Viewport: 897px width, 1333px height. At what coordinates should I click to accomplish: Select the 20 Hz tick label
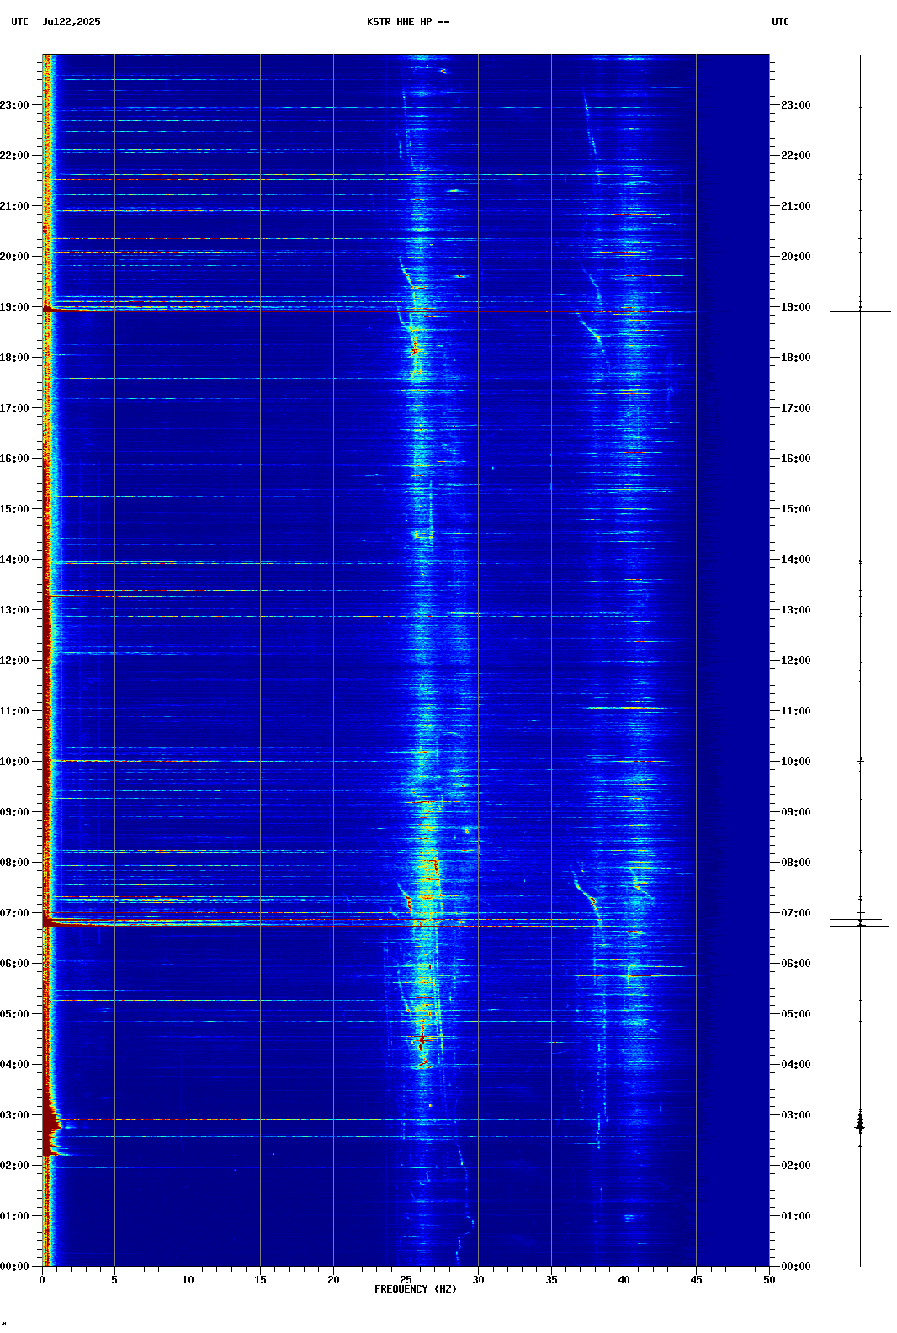point(333,1280)
